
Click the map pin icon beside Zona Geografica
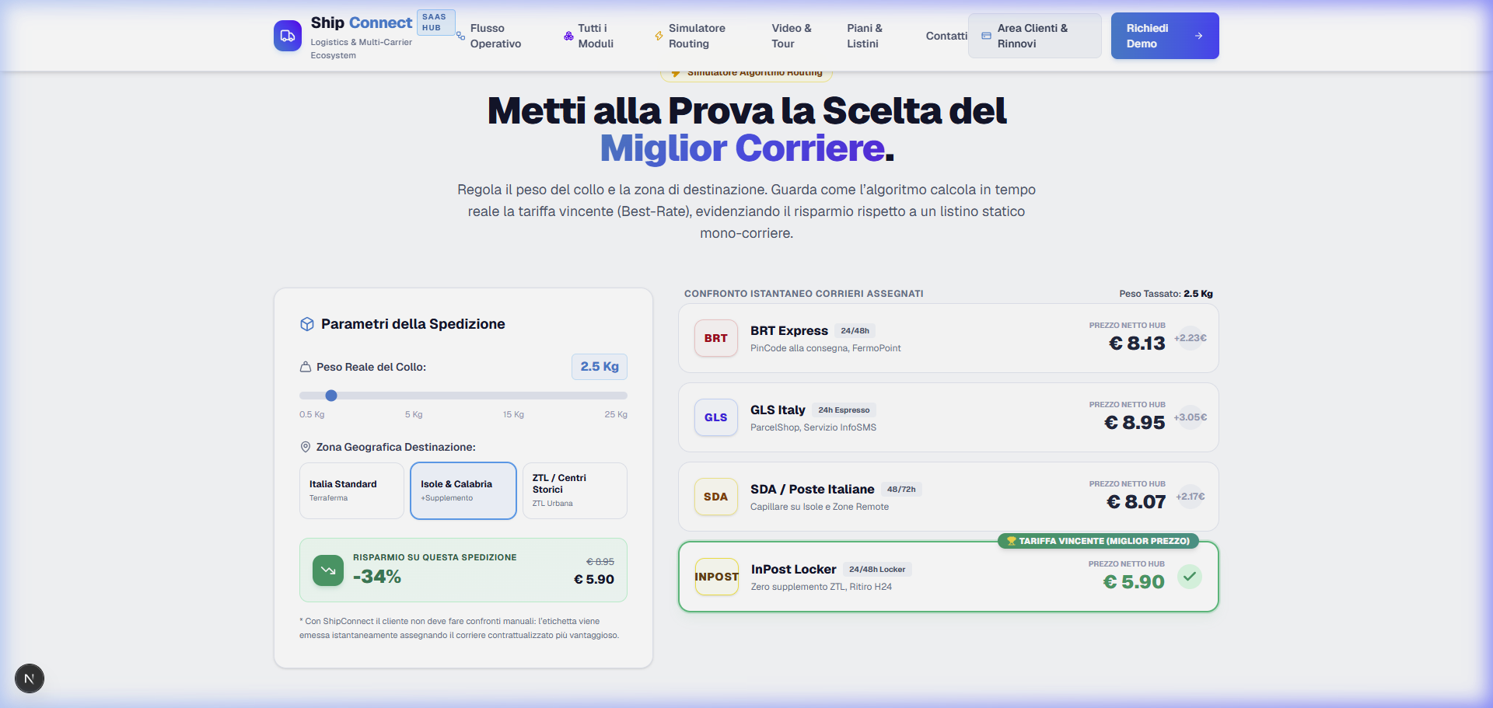(306, 447)
